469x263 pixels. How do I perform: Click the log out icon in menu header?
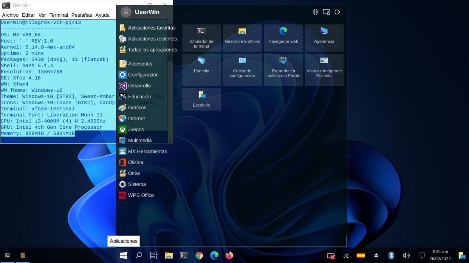click(x=338, y=12)
